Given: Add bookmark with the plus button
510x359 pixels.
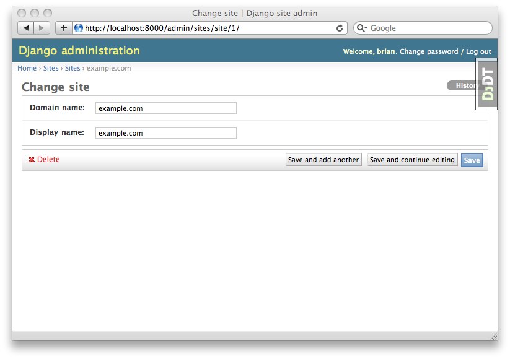Looking at the screenshot, I should coord(64,28).
